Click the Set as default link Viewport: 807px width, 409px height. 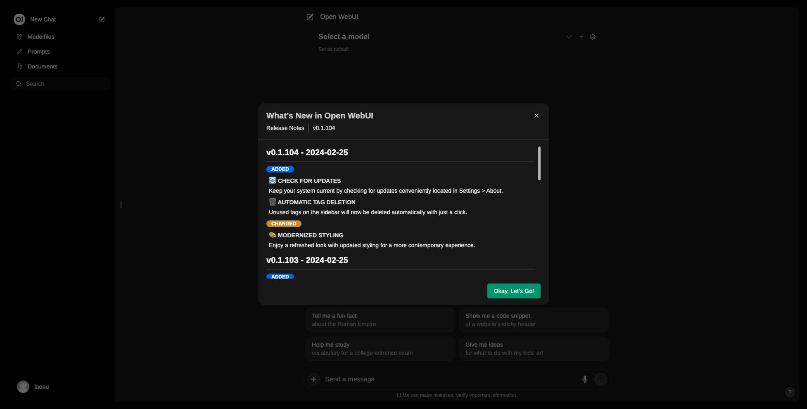tap(333, 49)
